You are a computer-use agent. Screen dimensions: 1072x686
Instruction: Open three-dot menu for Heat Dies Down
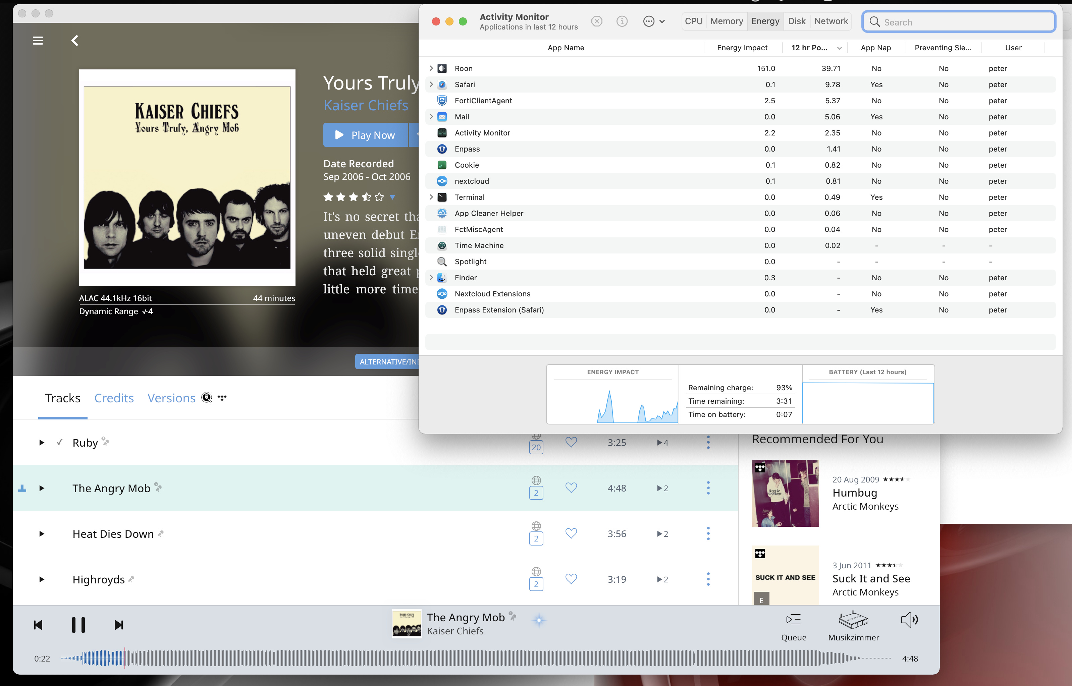(x=708, y=534)
